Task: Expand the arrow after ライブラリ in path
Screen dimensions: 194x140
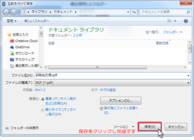Action: [x=50, y=12]
